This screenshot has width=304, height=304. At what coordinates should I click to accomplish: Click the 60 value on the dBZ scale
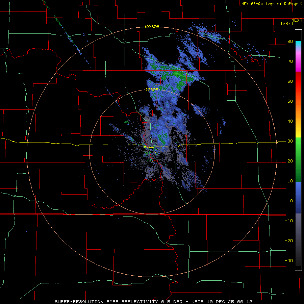point(290,81)
